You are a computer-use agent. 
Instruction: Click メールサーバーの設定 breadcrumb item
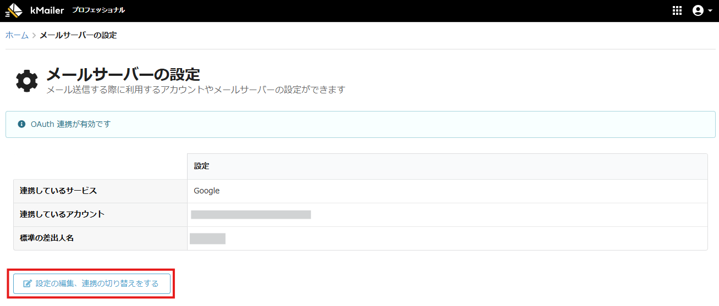click(78, 35)
